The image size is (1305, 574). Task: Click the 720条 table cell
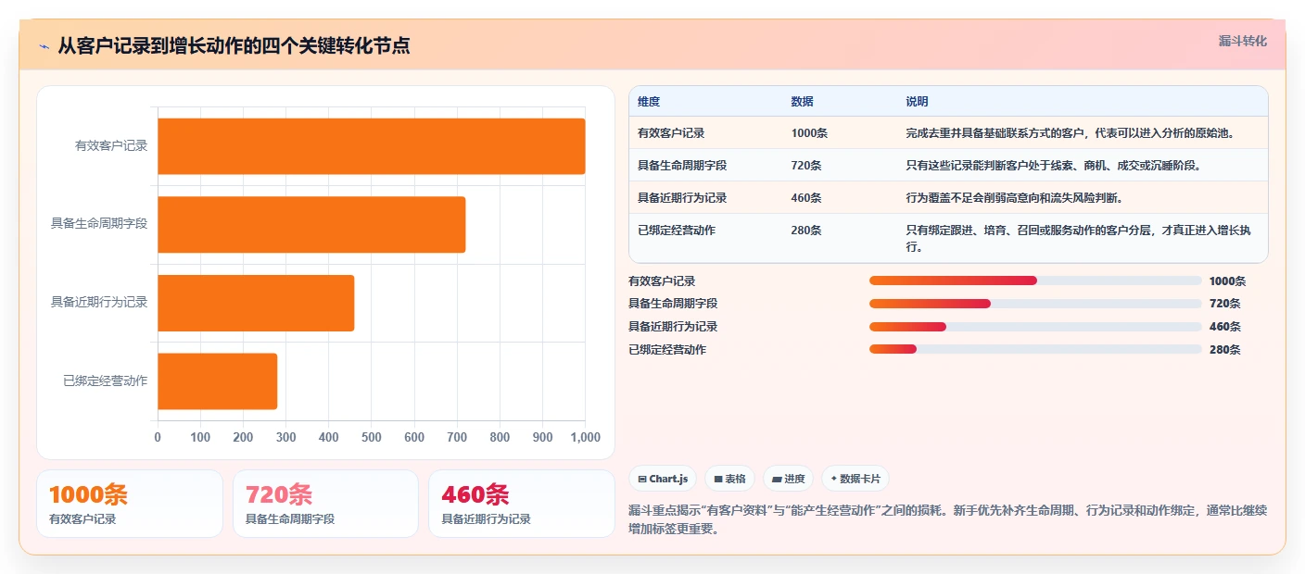click(x=805, y=166)
